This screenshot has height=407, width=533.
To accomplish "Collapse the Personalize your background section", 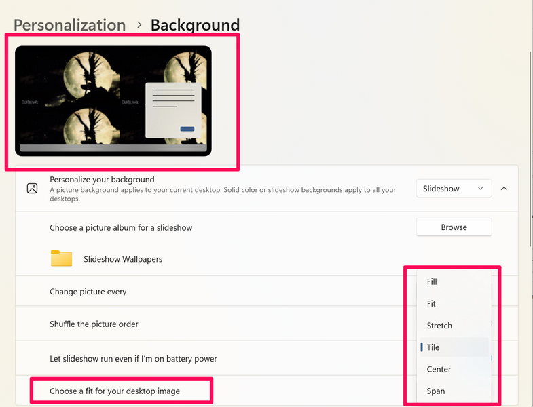I will pyautogui.click(x=504, y=189).
